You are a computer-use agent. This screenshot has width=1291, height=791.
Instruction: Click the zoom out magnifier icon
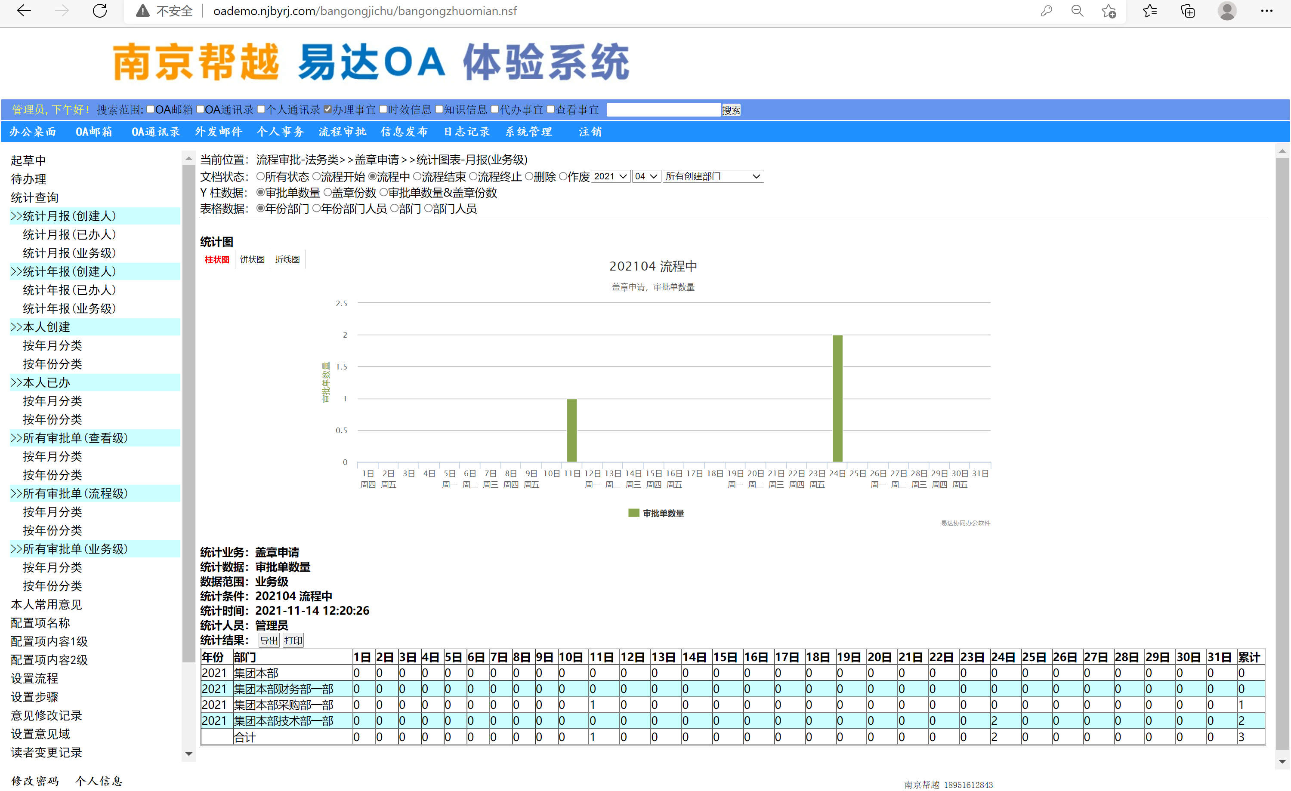(x=1077, y=11)
